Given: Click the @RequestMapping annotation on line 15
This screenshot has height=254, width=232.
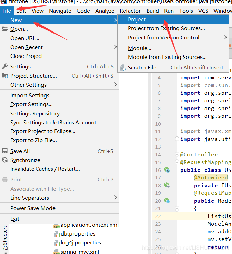Looking at the screenshot, I should pyautogui.click(x=205, y=162).
